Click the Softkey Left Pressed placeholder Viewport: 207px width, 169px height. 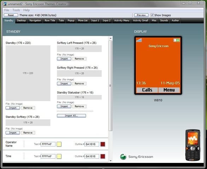click(79, 49)
